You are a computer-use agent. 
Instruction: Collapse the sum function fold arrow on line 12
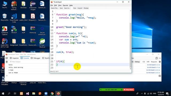coord(55,33)
